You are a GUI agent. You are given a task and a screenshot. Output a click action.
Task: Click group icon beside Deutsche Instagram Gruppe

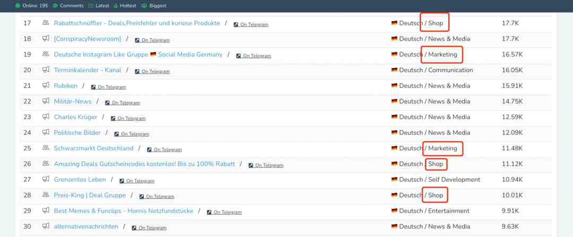coord(46,54)
